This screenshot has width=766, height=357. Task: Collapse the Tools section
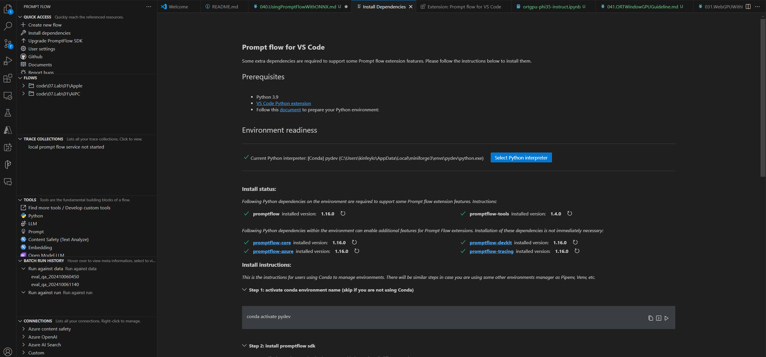coord(20,200)
